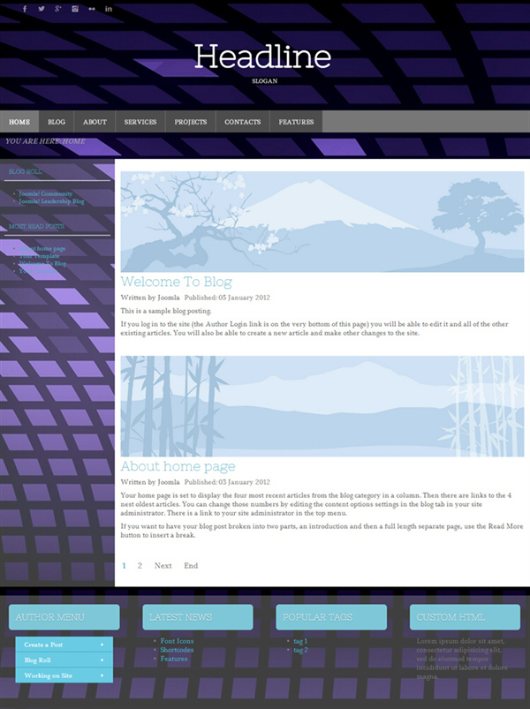
Task: Click the Twitter bird icon
Action: tap(42, 9)
